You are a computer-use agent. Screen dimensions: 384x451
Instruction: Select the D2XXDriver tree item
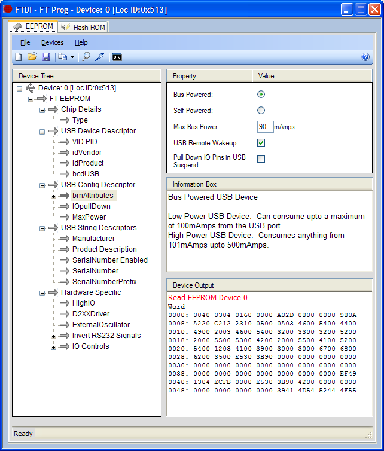[91, 314]
